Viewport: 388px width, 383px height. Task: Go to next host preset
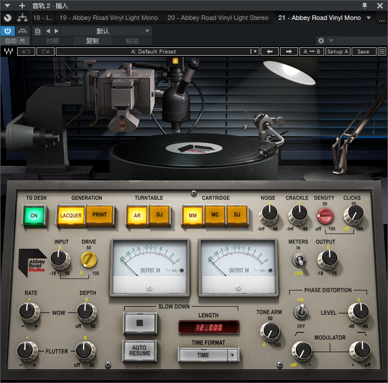coord(56,31)
